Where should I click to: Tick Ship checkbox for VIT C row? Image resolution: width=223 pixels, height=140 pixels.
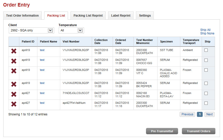coord(206,70)
